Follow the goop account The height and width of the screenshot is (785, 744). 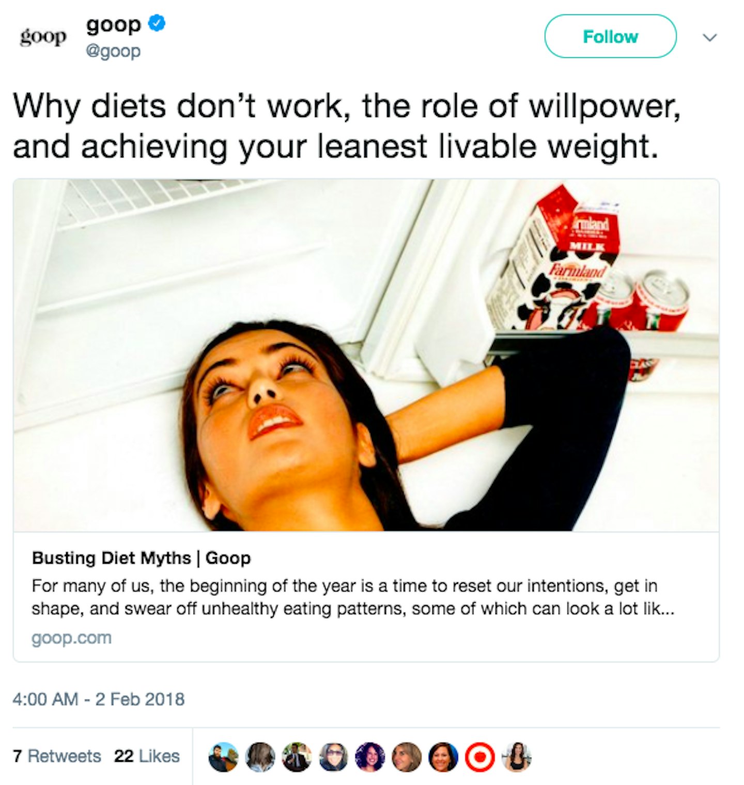point(610,36)
